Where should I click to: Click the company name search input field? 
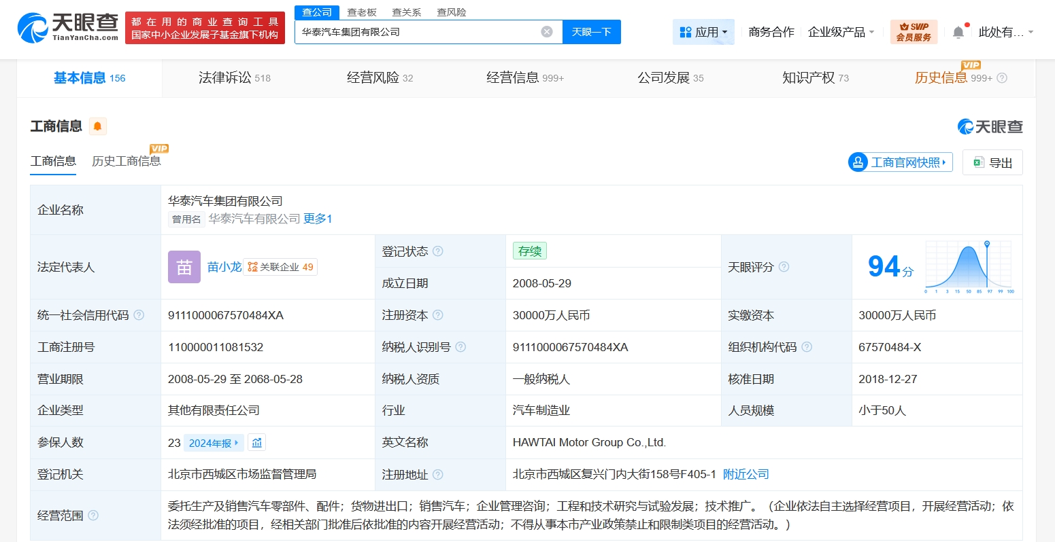point(418,32)
